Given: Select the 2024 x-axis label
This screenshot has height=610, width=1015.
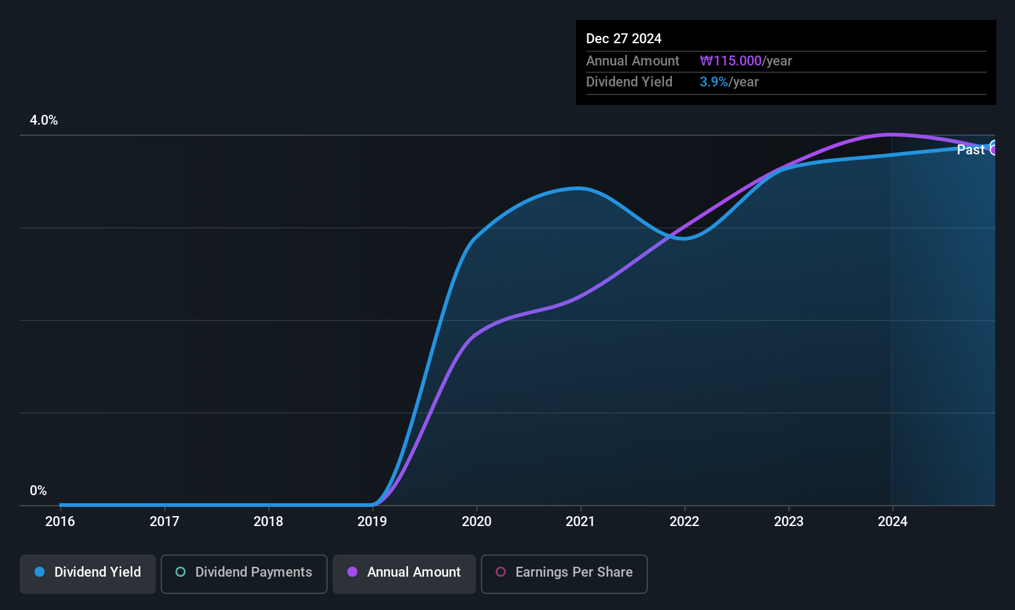Looking at the screenshot, I should point(893,521).
